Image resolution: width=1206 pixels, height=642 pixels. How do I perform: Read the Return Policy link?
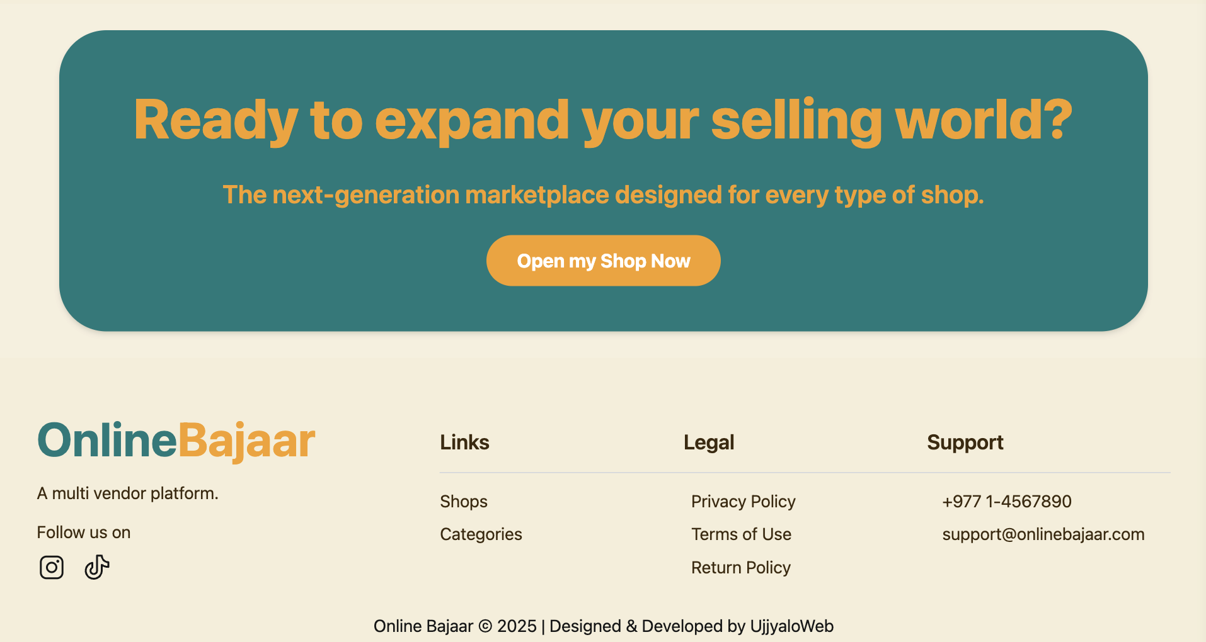tap(740, 568)
